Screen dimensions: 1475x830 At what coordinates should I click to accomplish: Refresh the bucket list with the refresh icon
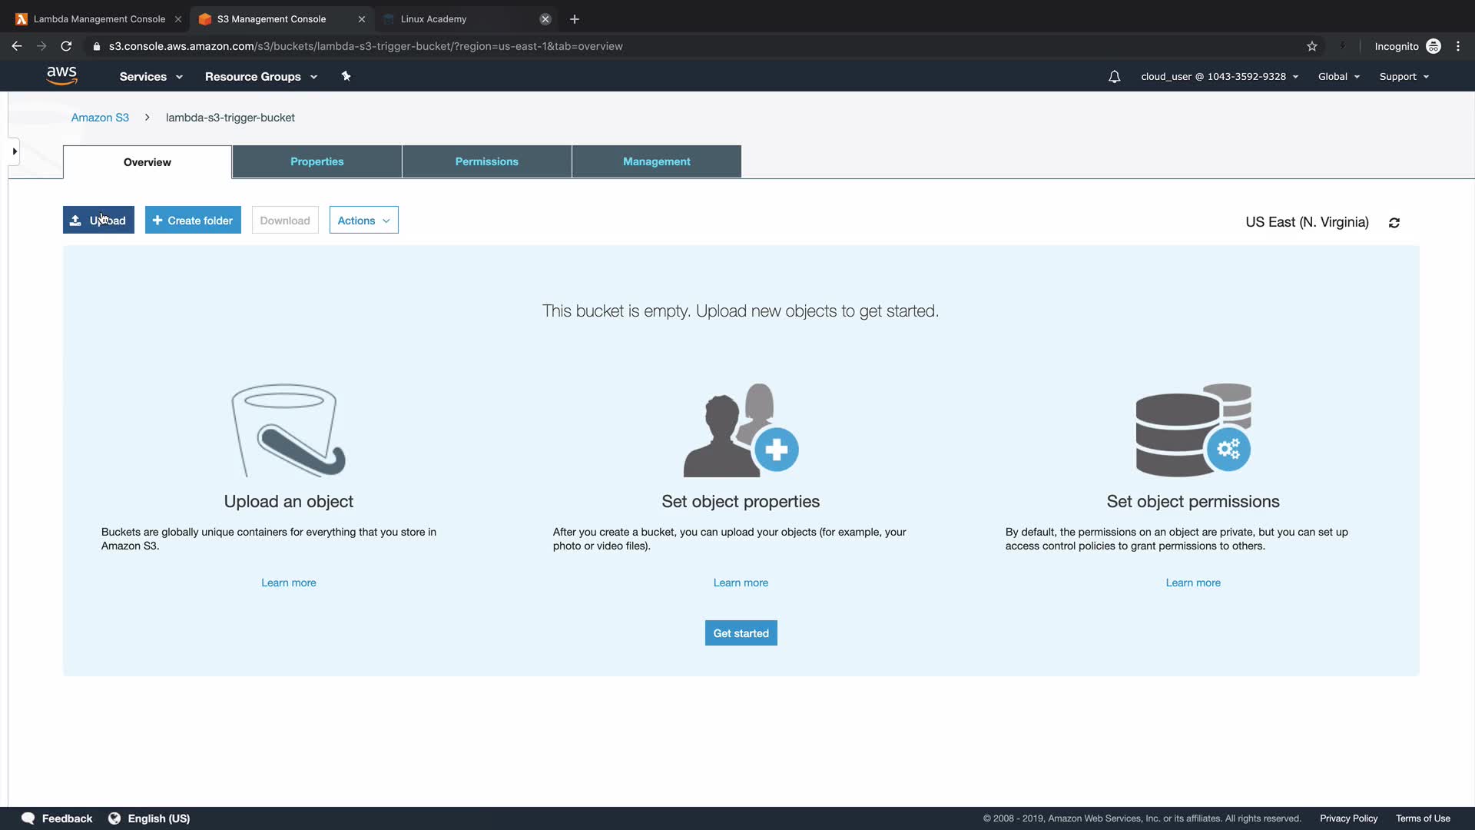tap(1394, 223)
